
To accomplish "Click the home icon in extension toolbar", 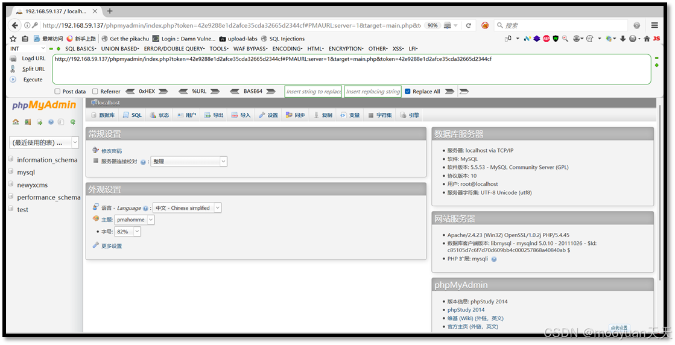I will [647, 39].
